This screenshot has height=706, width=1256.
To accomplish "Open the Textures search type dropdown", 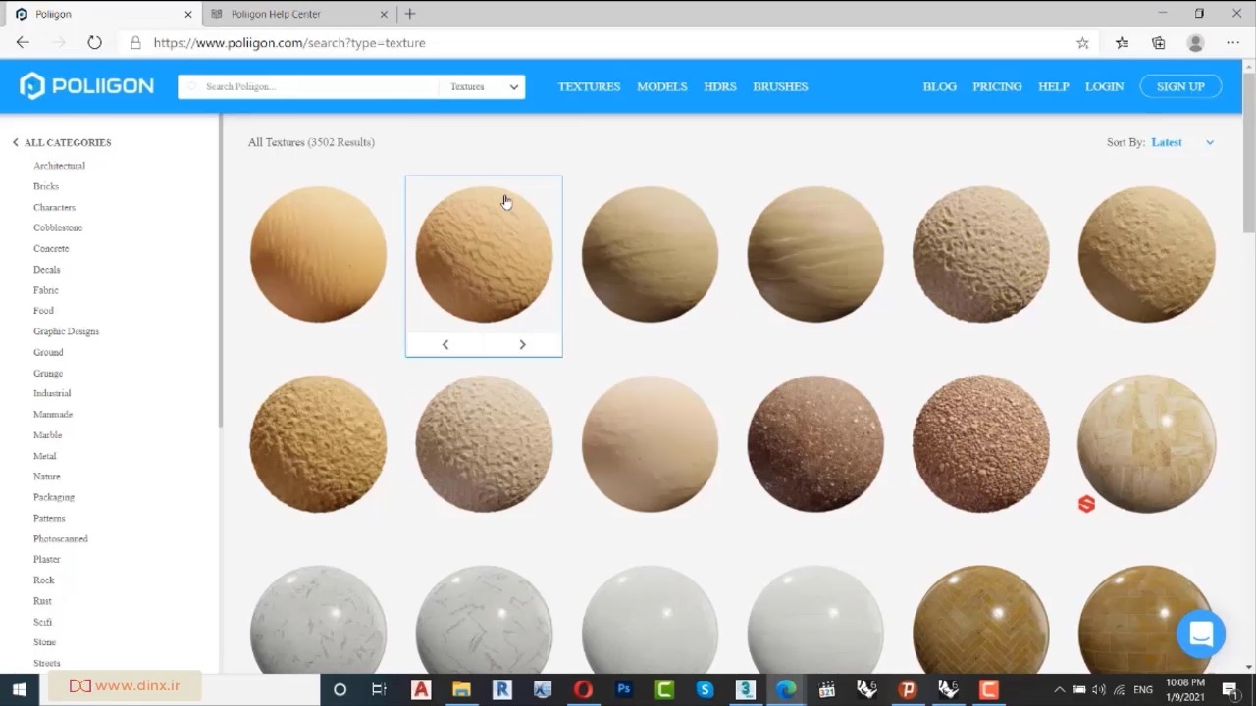I will pos(483,86).
